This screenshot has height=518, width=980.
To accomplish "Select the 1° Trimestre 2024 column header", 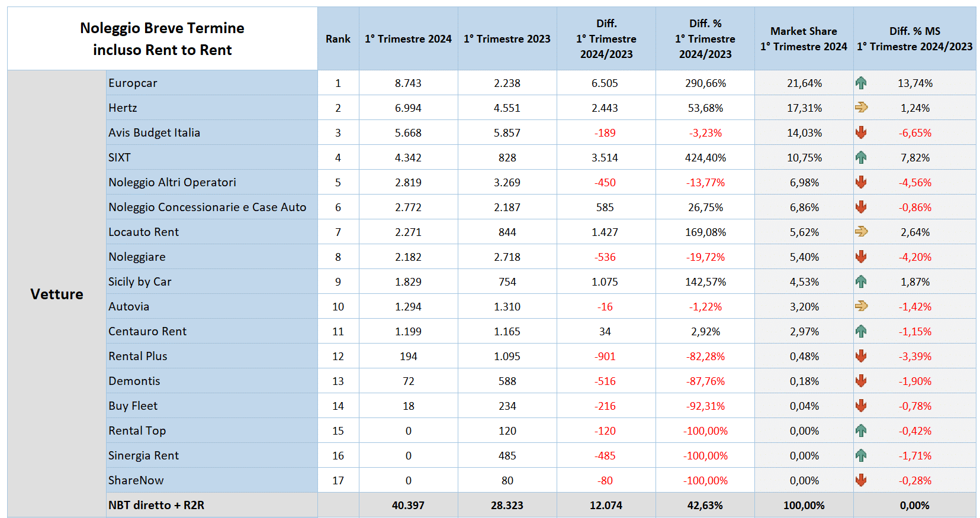I will point(408,38).
